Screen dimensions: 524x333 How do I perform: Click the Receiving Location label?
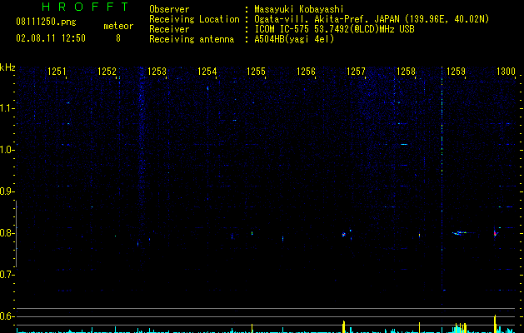(194, 19)
